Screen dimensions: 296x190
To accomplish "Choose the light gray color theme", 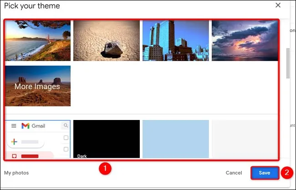I will pos(245,139).
